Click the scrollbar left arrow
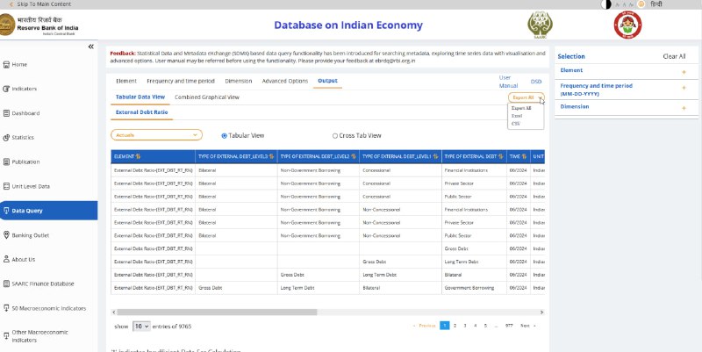702x352 pixels. (x=113, y=312)
